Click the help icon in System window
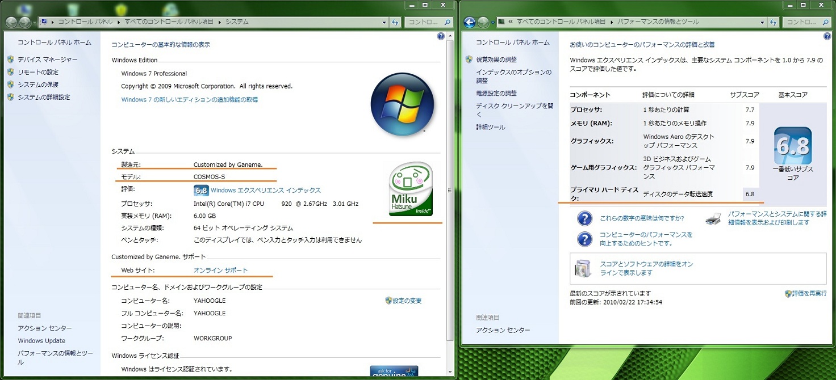This screenshot has height=380, width=836. pyautogui.click(x=441, y=36)
